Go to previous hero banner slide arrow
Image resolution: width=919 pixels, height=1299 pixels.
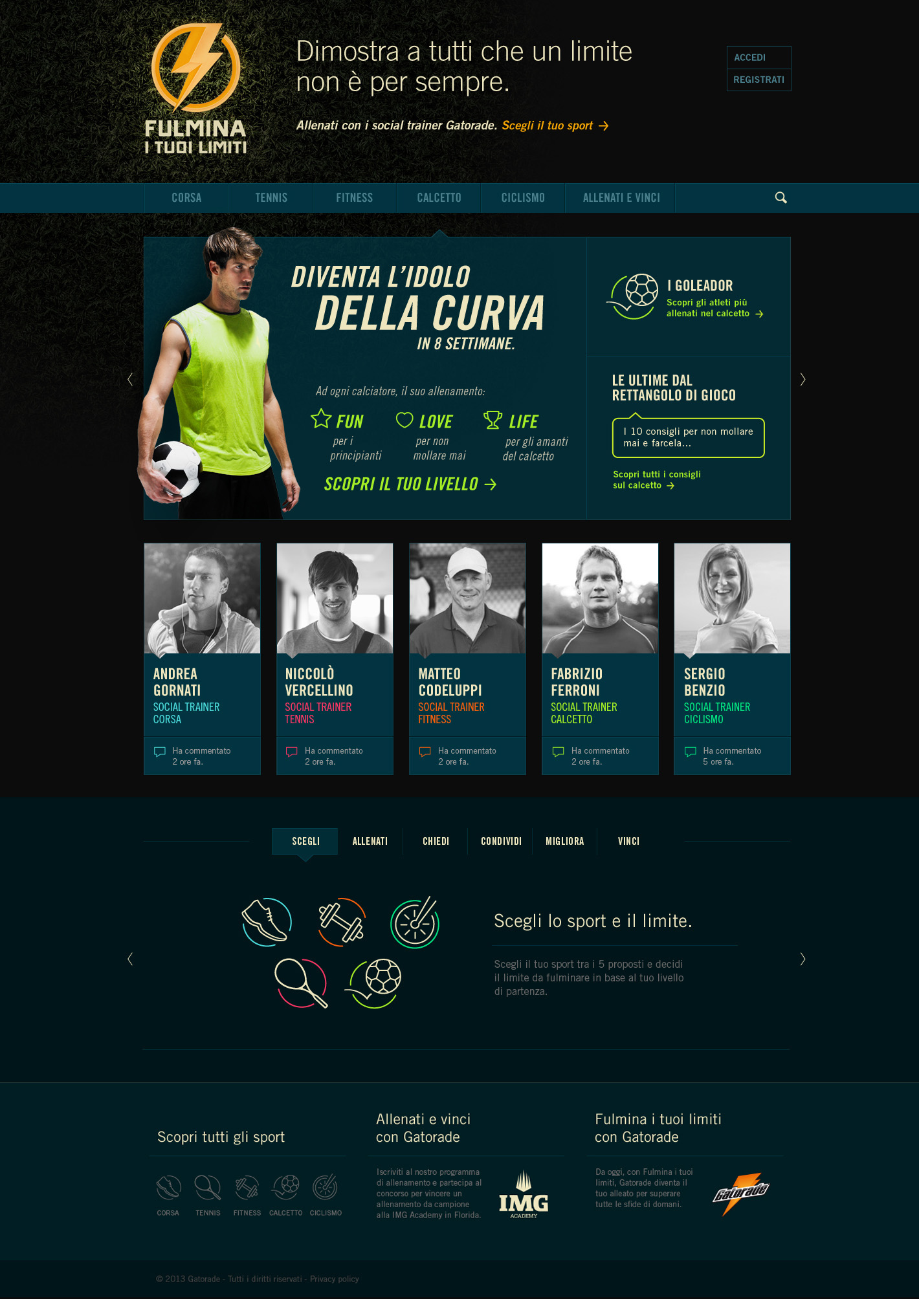pos(130,379)
